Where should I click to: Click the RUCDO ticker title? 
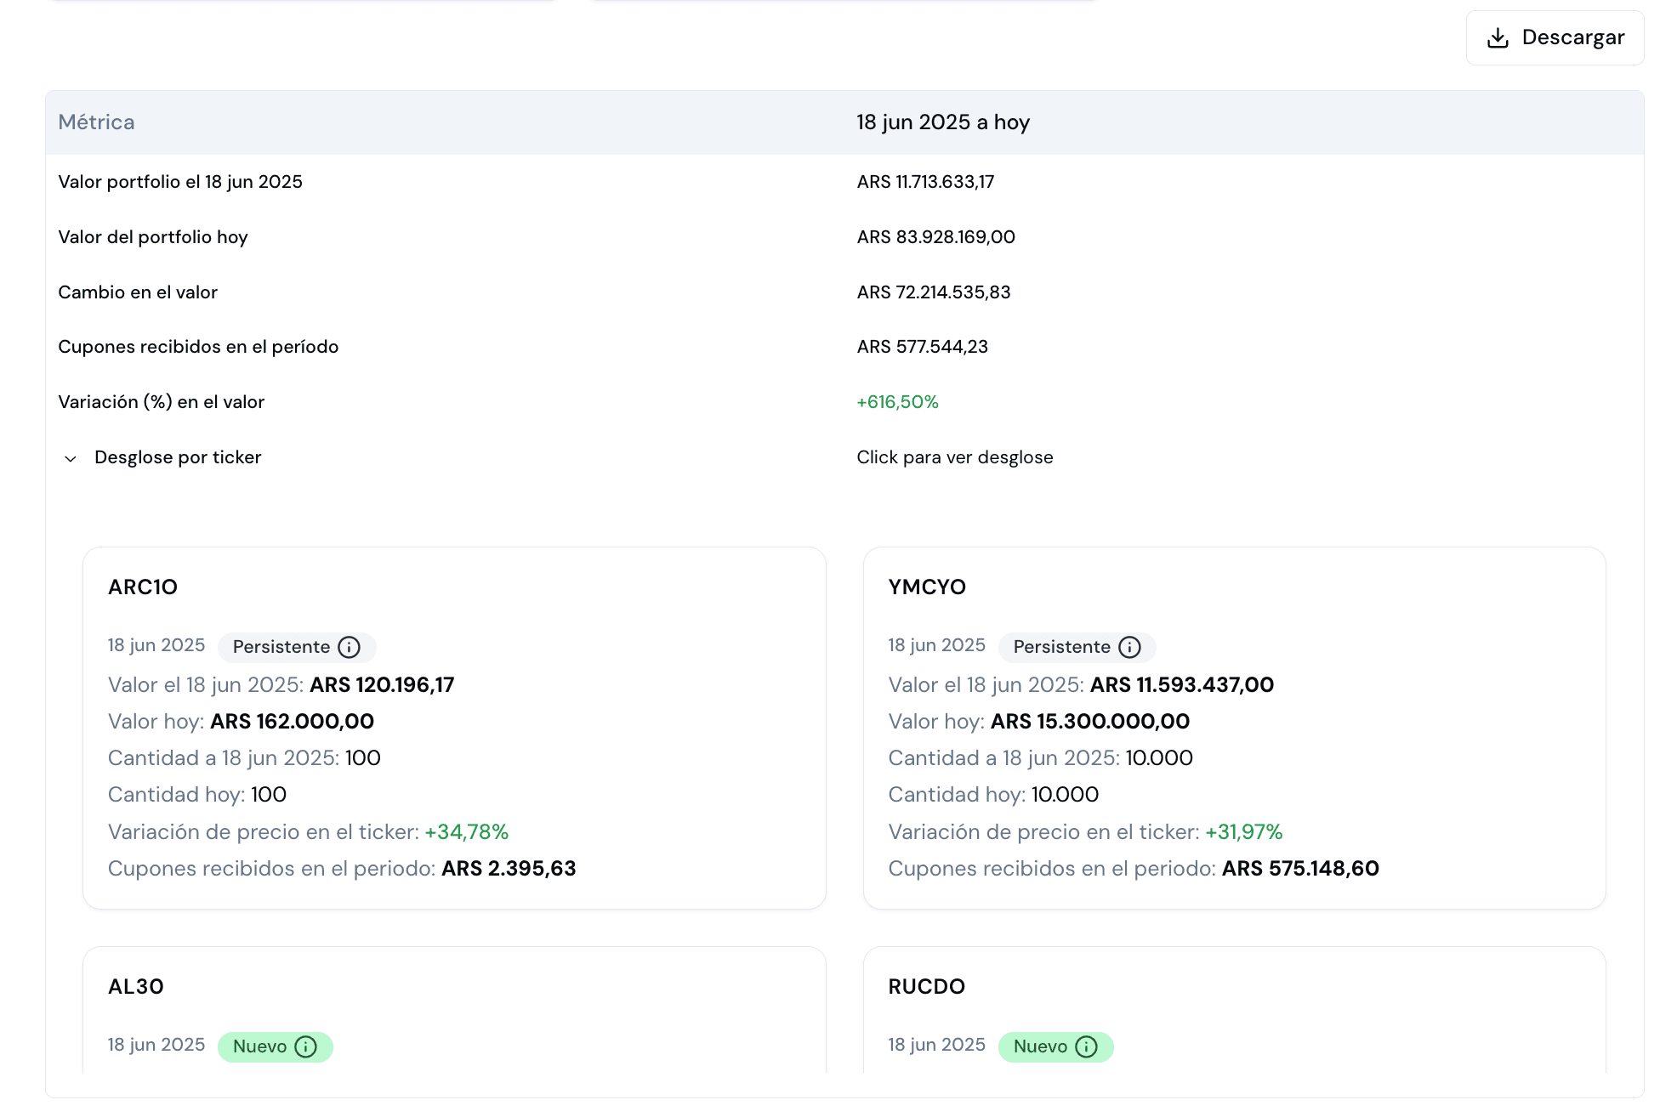coord(927,987)
